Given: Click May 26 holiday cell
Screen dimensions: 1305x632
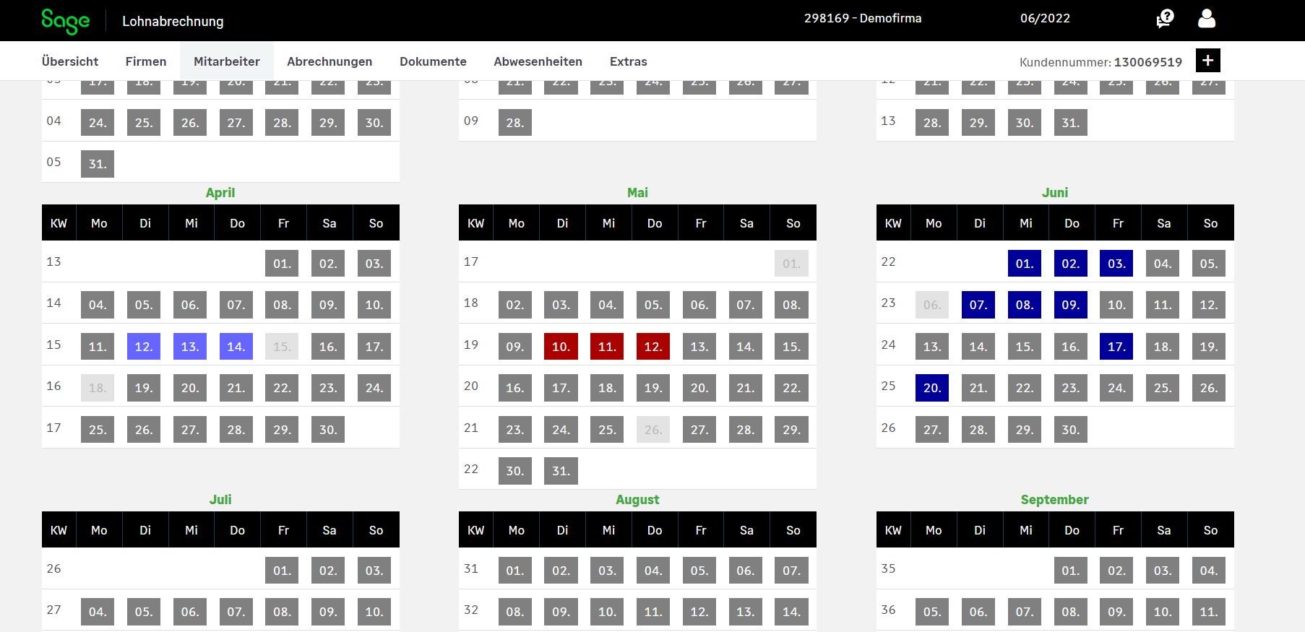Looking at the screenshot, I should click(x=653, y=430).
